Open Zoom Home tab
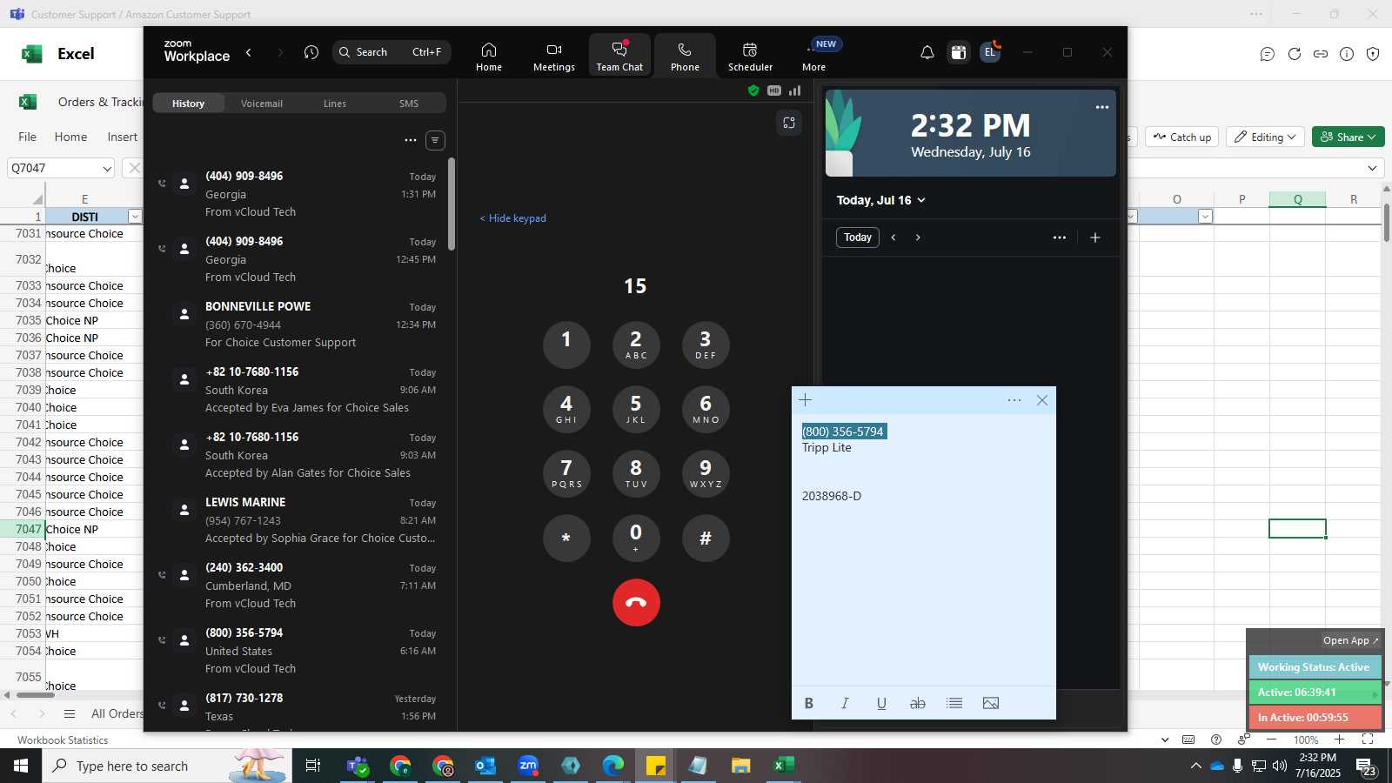Viewport: 1392px width, 783px height. [489, 57]
